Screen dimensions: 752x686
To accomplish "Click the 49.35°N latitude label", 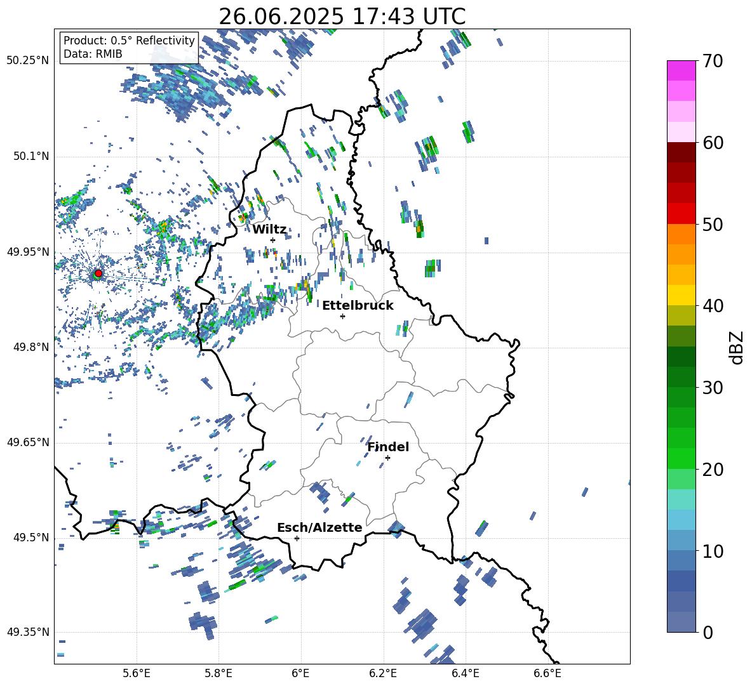I will pyautogui.click(x=28, y=632).
